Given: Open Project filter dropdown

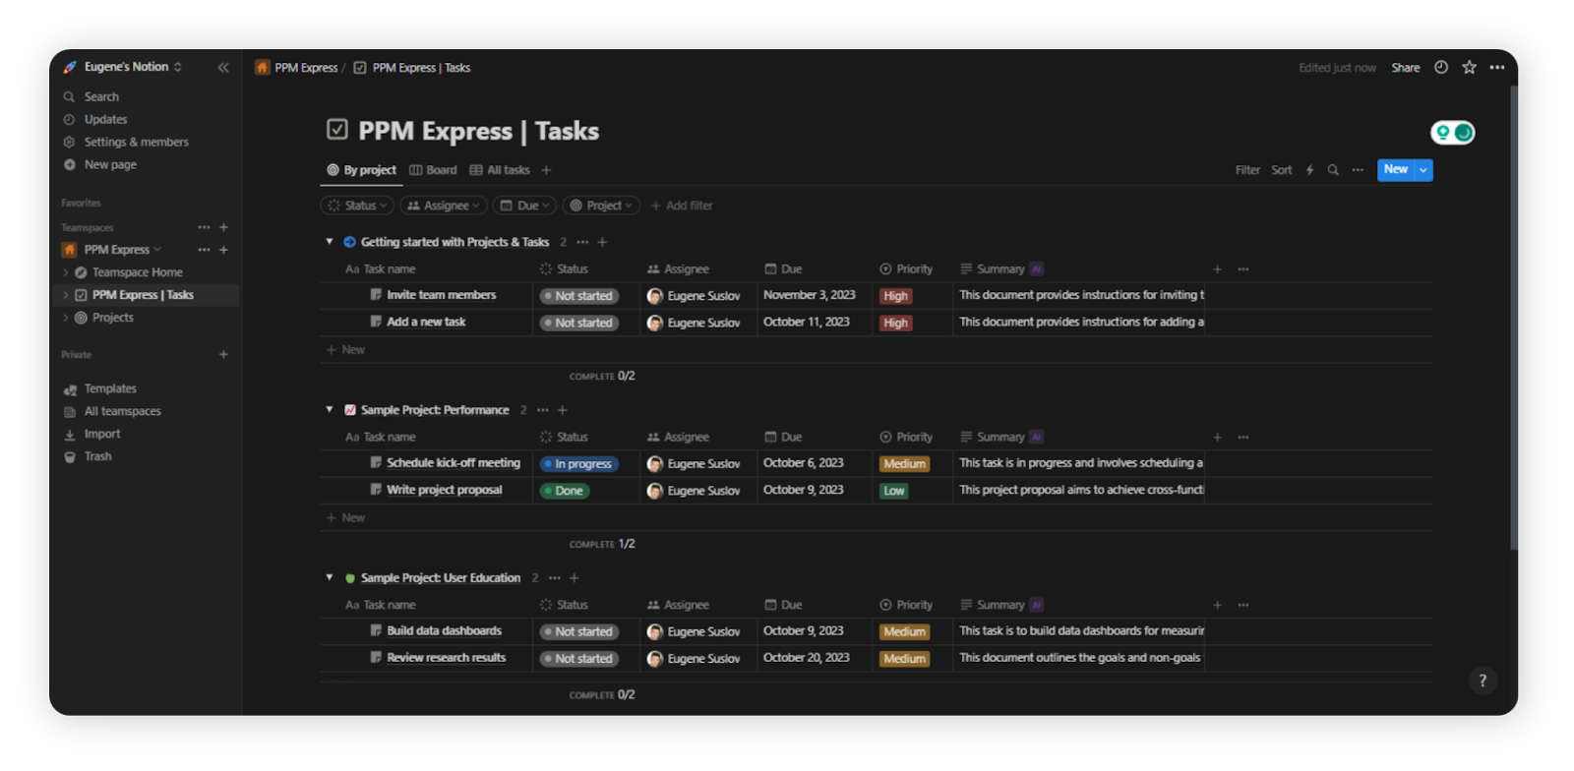Looking at the screenshot, I should click(602, 206).
